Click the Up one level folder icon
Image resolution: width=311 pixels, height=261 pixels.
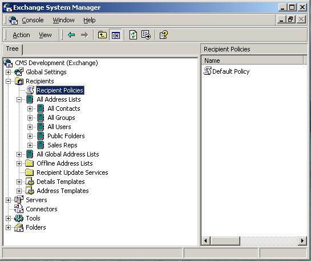102,35
